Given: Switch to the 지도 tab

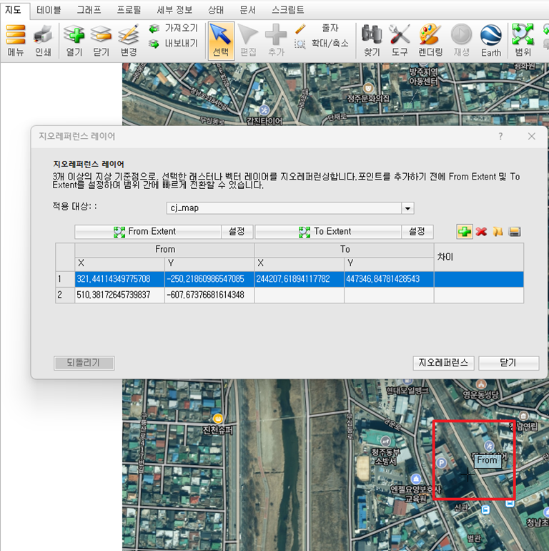Looking at the screenshot, I should (14, 10).
